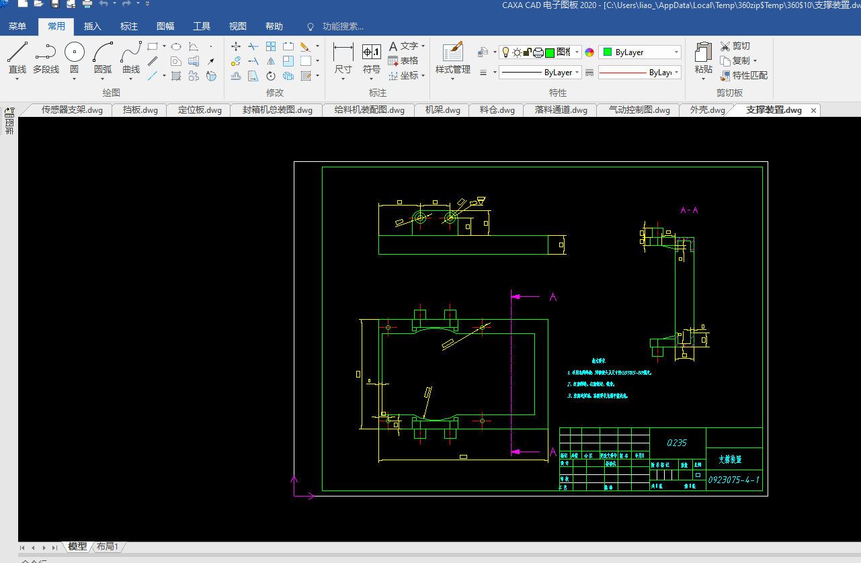
Task: Switch to the 视图 ribbon tab
Action: (x=238, y=26)
